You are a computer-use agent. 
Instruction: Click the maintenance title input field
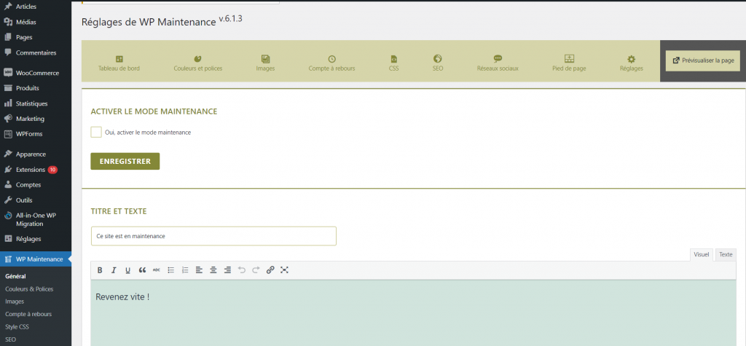coord(213,236)
